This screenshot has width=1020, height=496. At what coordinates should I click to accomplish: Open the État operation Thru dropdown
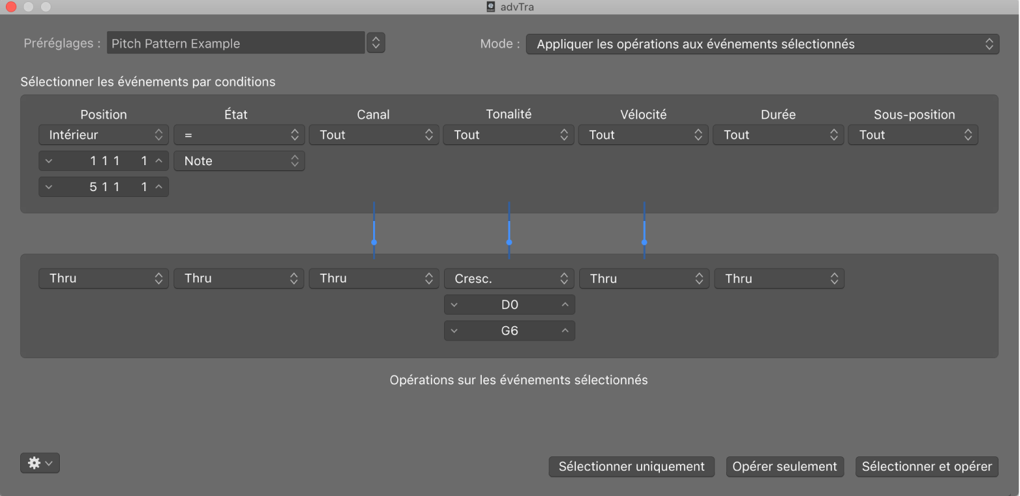click(x=239, y=278)
